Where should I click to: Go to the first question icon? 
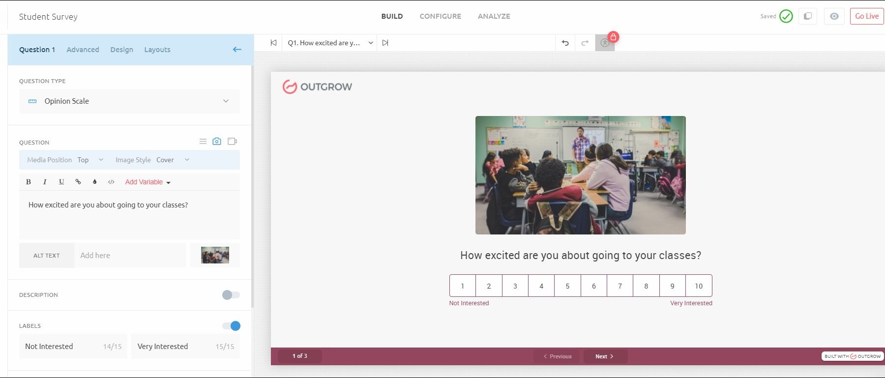pos(273,43)
